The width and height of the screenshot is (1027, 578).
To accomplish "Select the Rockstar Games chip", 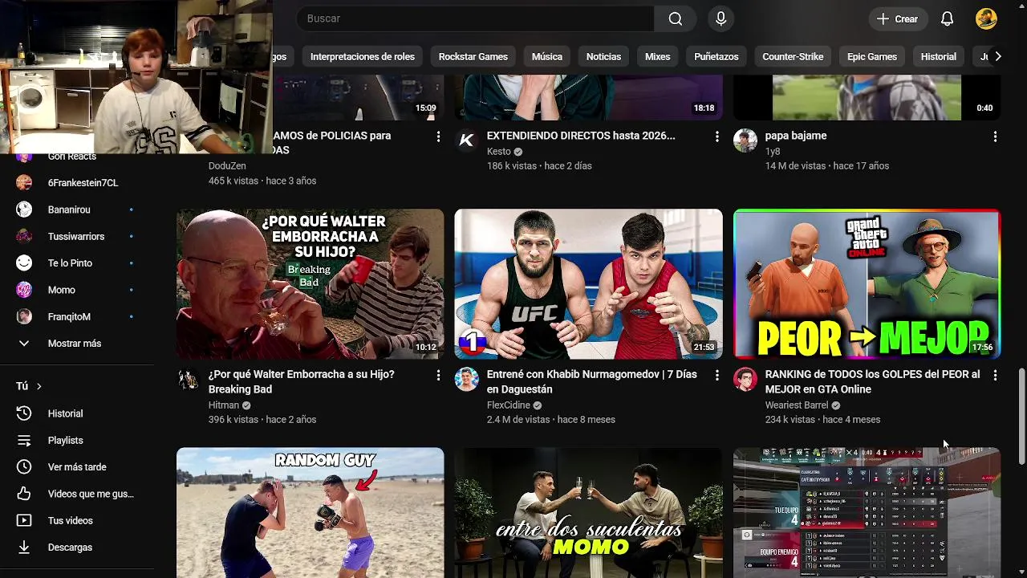I will click(x=473, y=56).
